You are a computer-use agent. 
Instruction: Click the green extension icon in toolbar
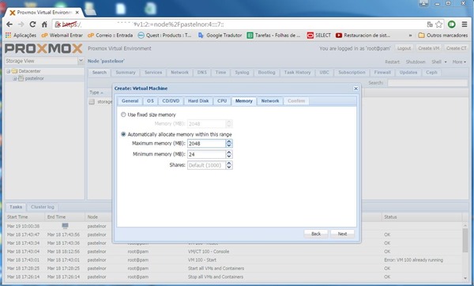click(452, 24)
